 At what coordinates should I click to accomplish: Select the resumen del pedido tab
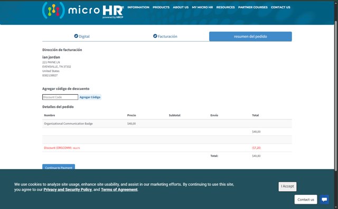tap(250, 36)
